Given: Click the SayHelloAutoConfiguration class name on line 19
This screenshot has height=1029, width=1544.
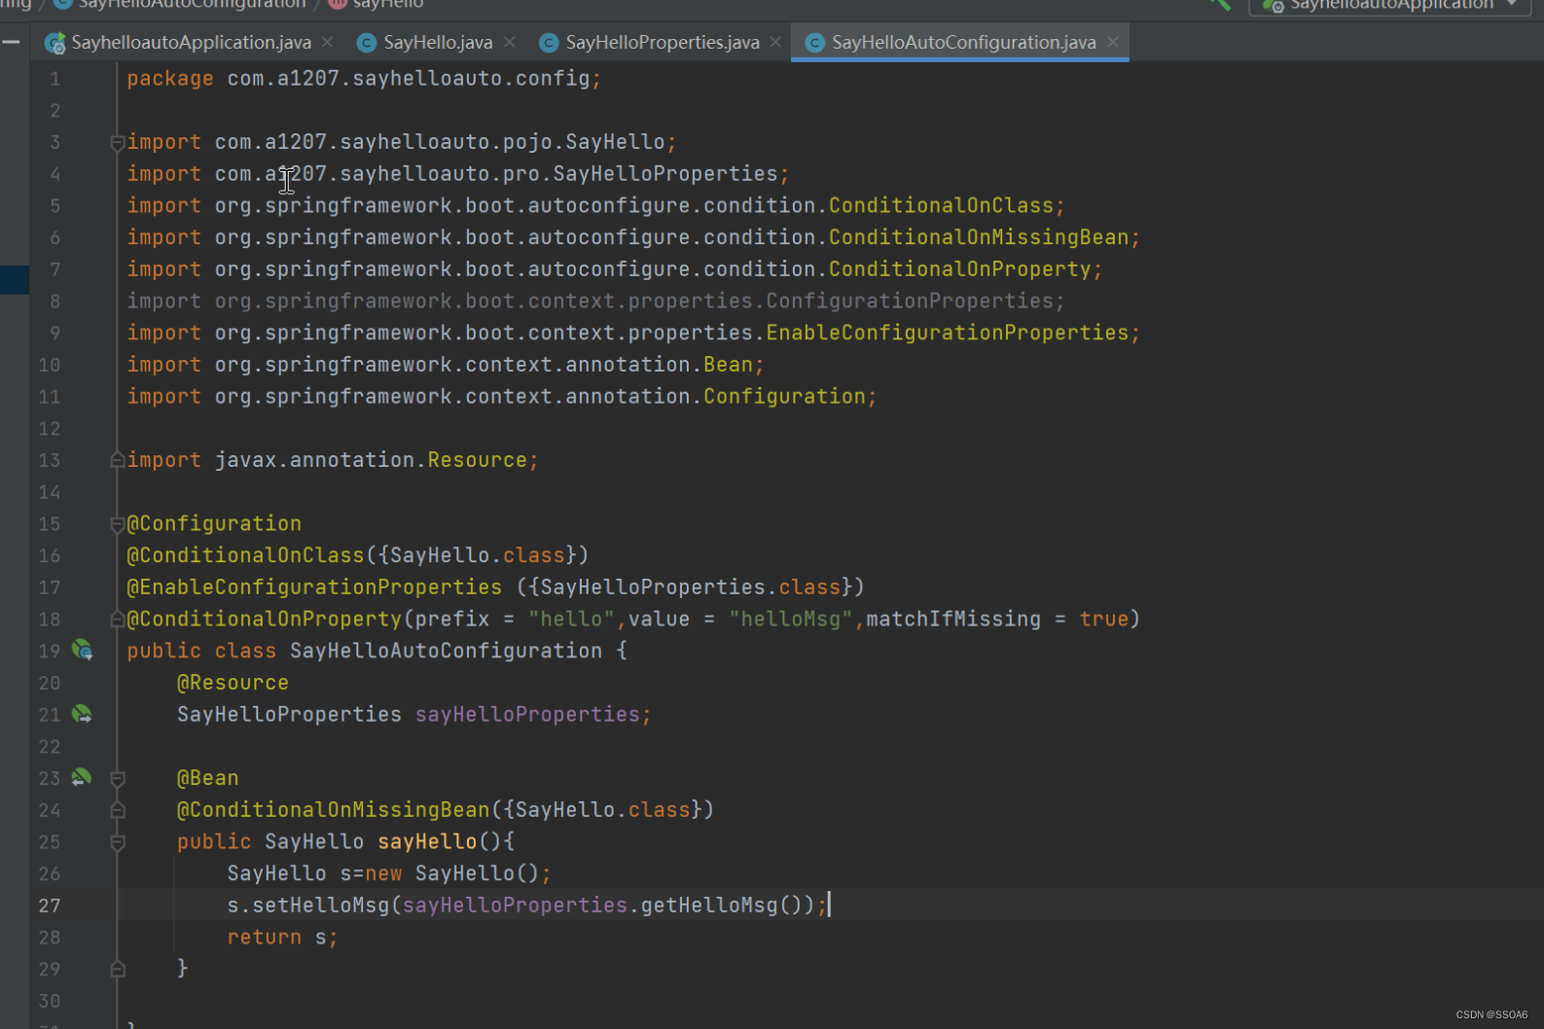Looking at the screenshot, I should [x=446, y=651].
